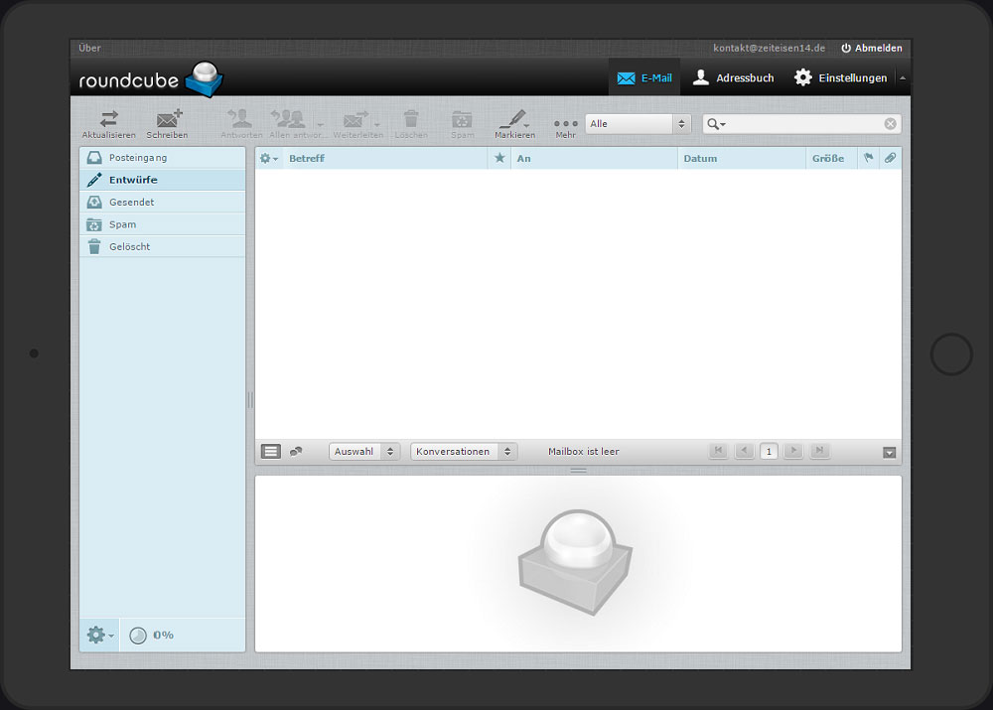
Task: Switch to list view mode
Action: pyautogui.click(x=271, y=452)
